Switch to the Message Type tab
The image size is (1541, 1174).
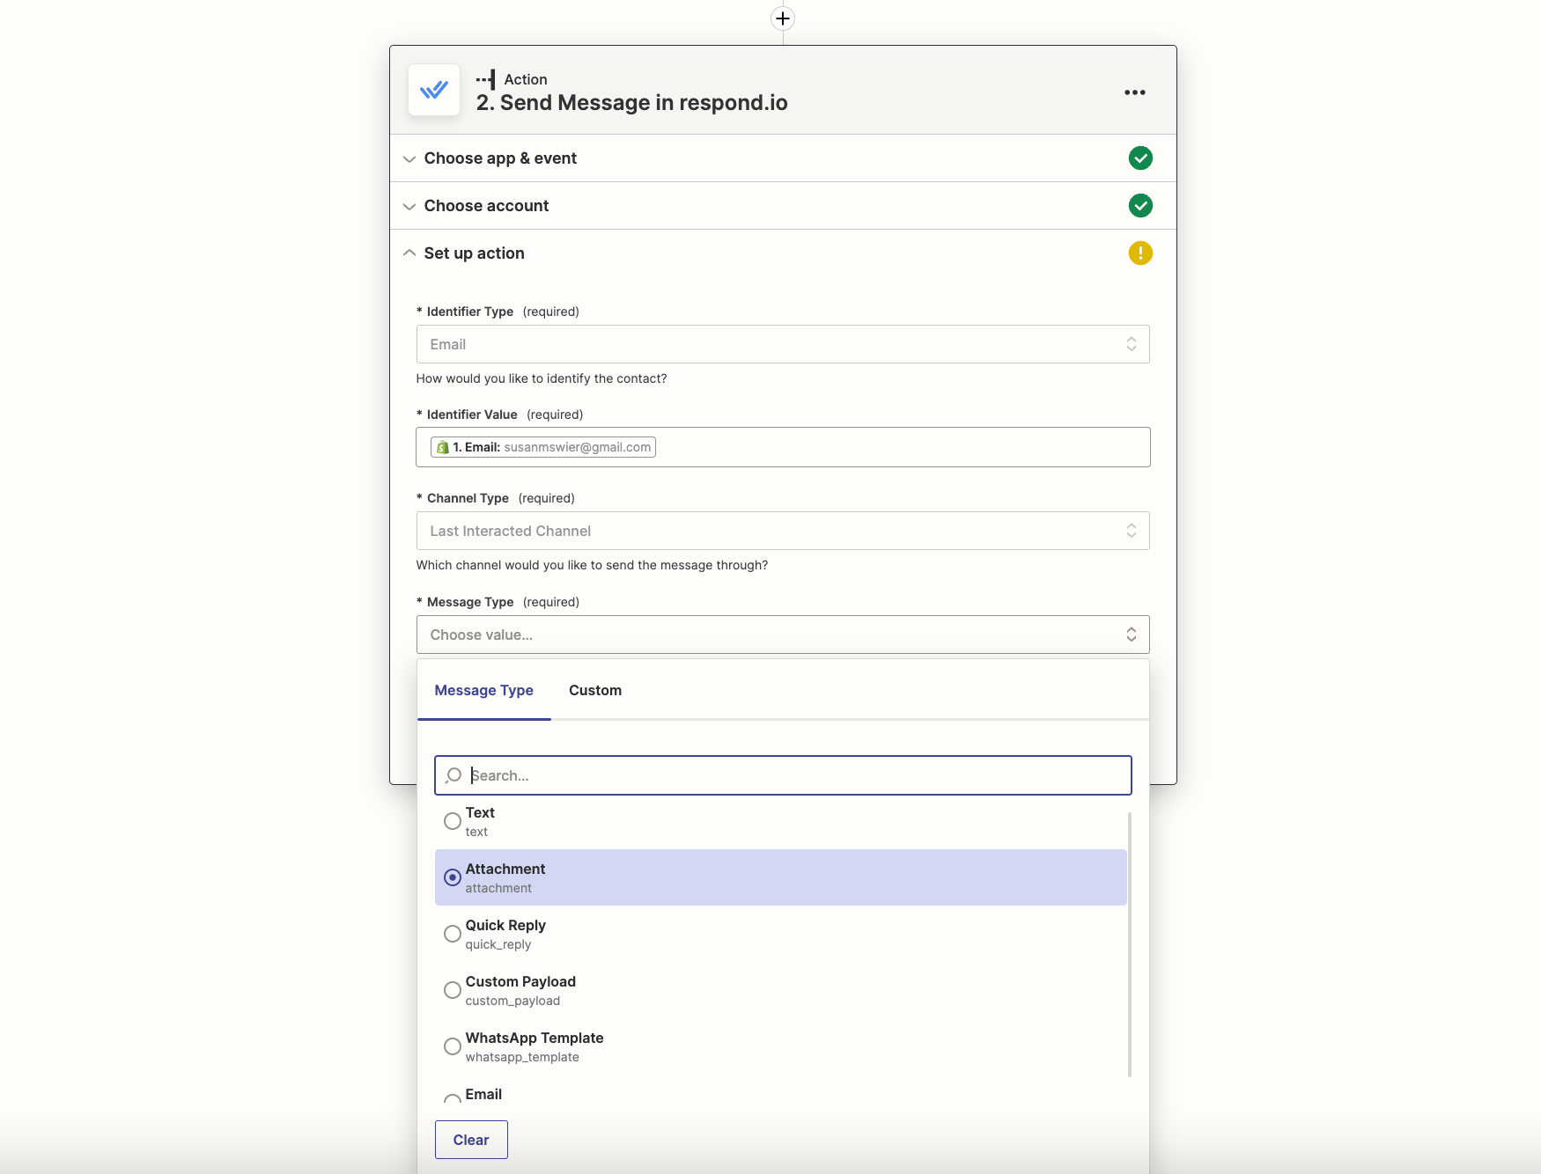483,690
